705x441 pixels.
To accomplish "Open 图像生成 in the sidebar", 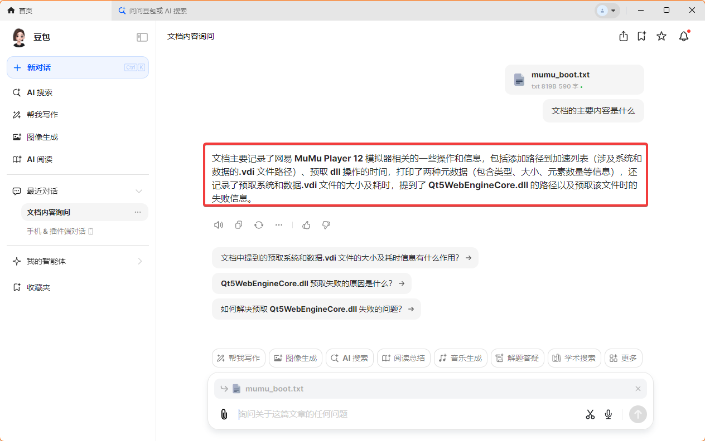I will tap(78, 137).
